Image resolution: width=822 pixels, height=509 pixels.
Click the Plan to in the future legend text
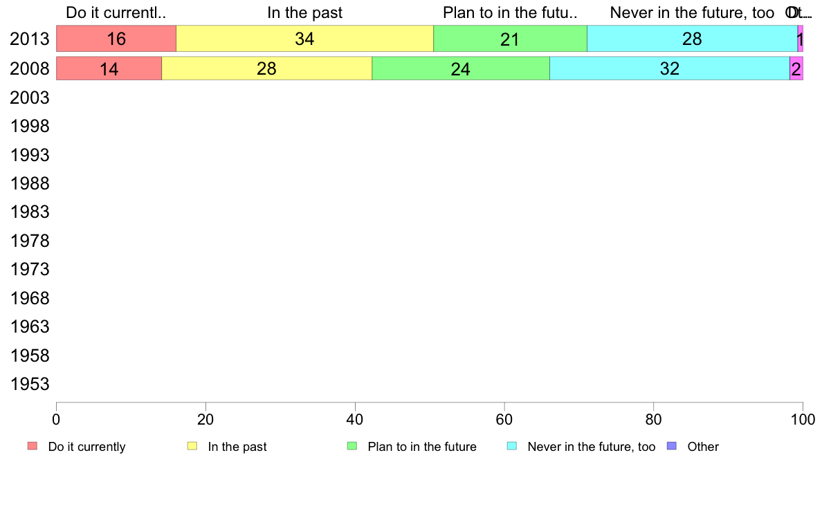(x=422, y=447)
